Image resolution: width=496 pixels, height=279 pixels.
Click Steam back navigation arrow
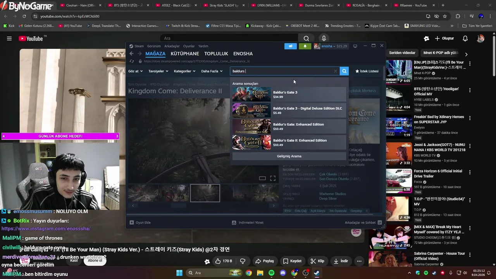click(x=131, y=53)
